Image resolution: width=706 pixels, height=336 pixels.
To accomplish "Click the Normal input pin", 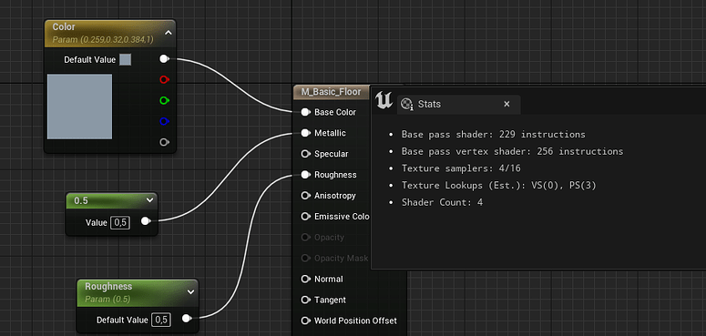I will [x=306, y=279].
